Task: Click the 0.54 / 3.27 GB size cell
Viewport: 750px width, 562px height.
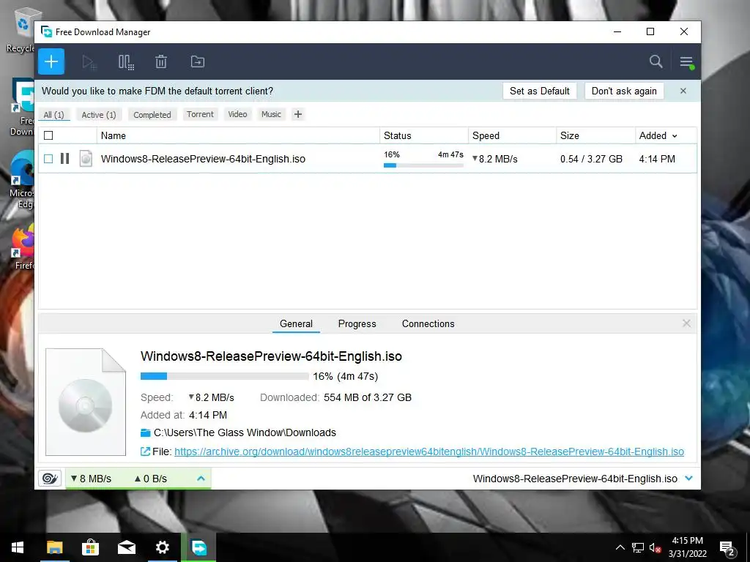Action: coord(591,159)
